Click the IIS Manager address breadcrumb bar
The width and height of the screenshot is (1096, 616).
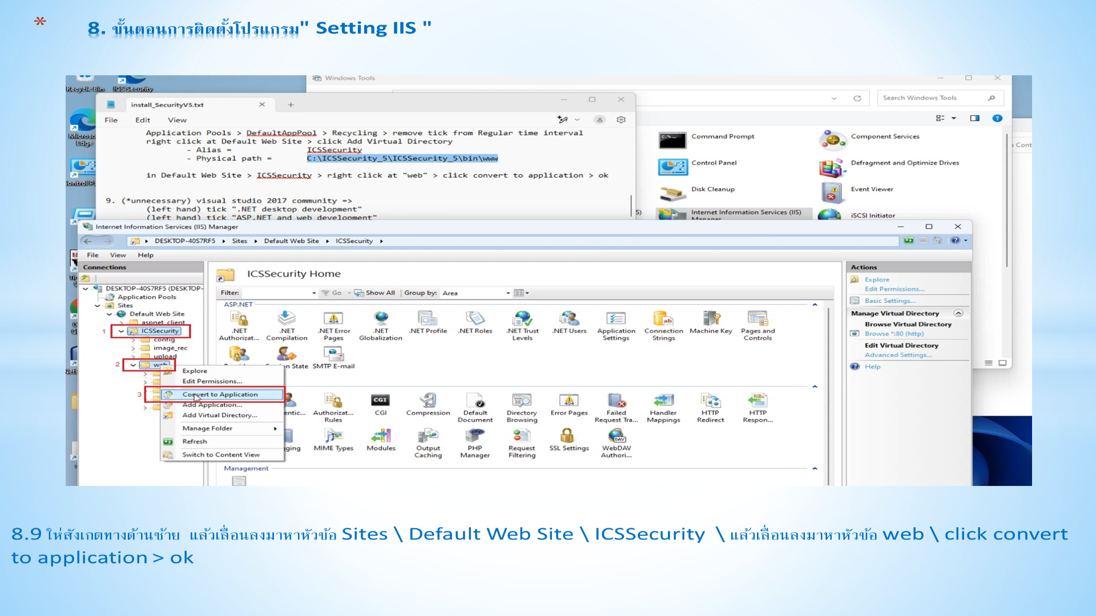[x=512, y=241]
